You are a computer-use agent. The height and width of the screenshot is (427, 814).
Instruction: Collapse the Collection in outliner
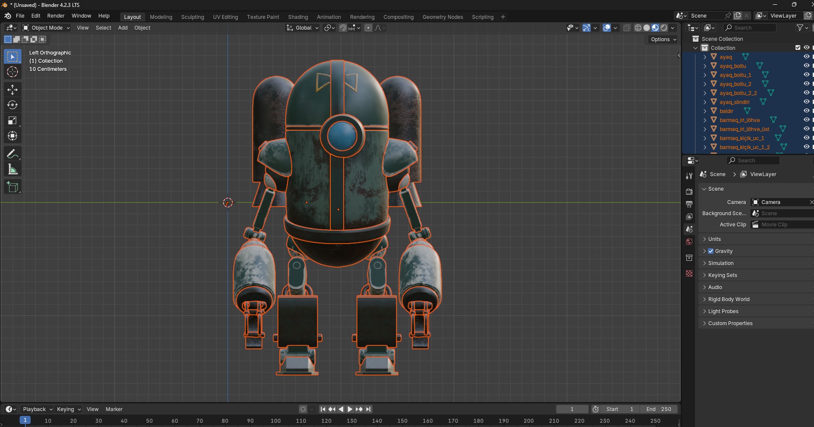click(x=695, y=48)
